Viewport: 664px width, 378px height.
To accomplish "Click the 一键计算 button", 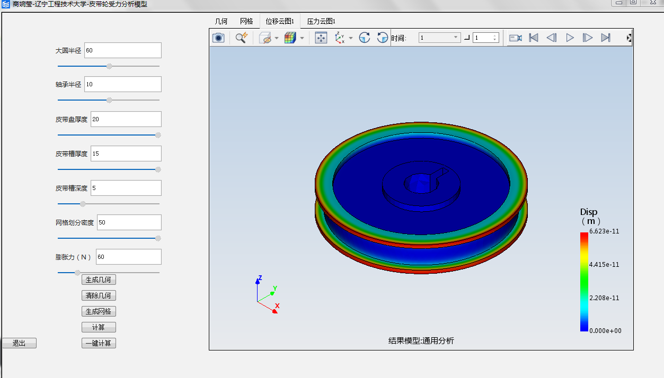I will pyautogui.click(x=99, y=343).
